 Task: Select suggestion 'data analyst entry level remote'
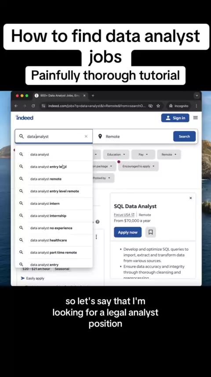(54, 191)
